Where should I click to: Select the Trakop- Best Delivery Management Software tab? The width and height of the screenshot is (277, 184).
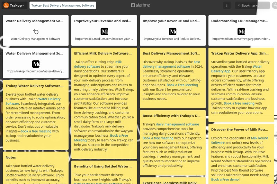point(63,6)
